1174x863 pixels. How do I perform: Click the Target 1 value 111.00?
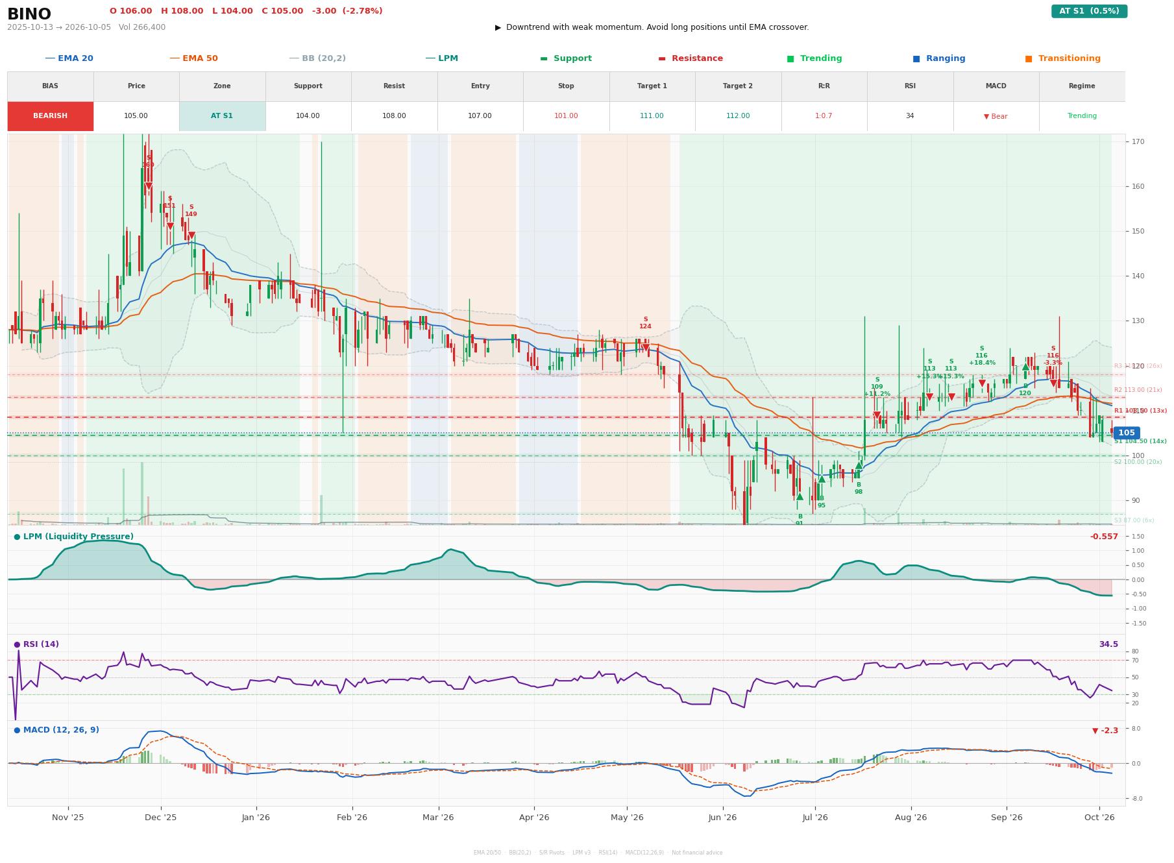click(x=652, y=116)
